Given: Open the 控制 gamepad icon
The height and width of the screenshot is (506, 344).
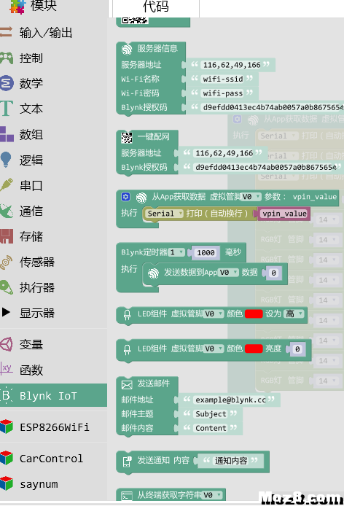Looking at the screenshot, I should [7, 58].
